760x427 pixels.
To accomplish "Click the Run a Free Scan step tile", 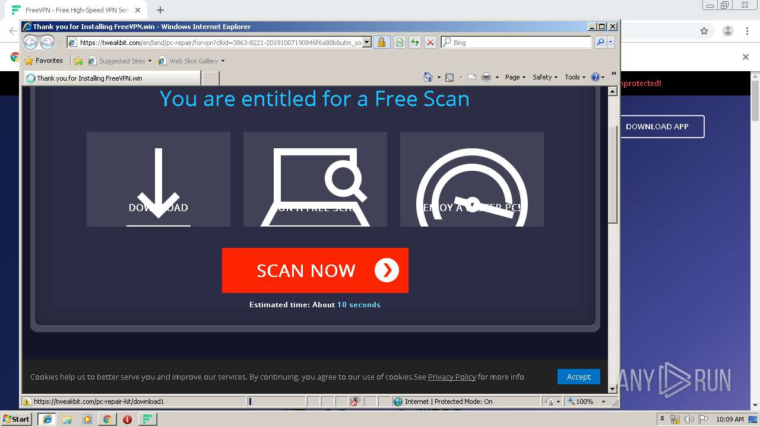I will point(315,179).
